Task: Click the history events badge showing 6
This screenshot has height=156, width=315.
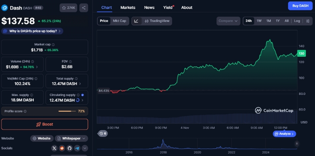Action: click(103, 133)
